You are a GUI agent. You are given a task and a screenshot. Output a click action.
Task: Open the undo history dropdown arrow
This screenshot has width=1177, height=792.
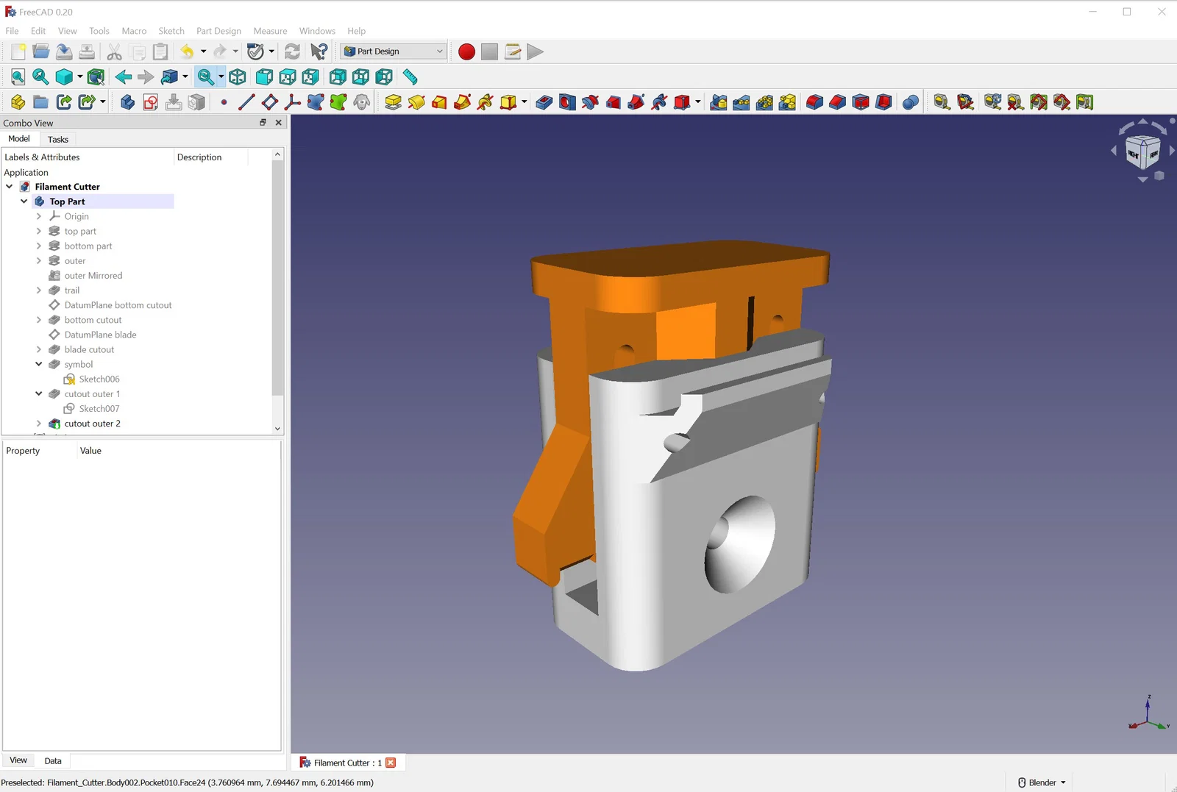[204, 51]
